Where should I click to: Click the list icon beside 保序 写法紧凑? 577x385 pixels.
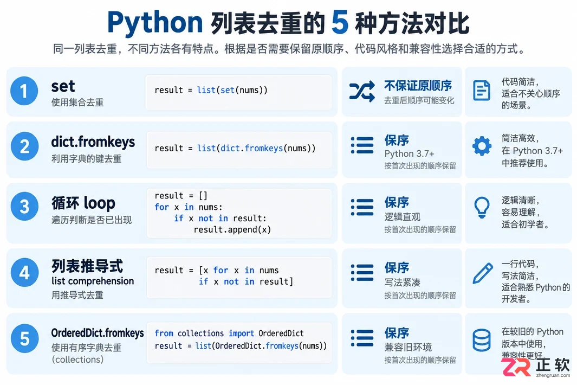pyautogui.click(x=362, y=273)
